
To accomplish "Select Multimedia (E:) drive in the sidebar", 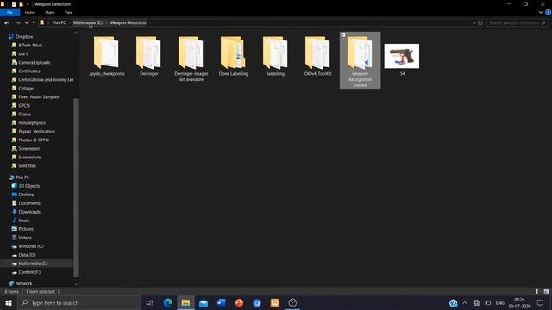I will [33, 263].
